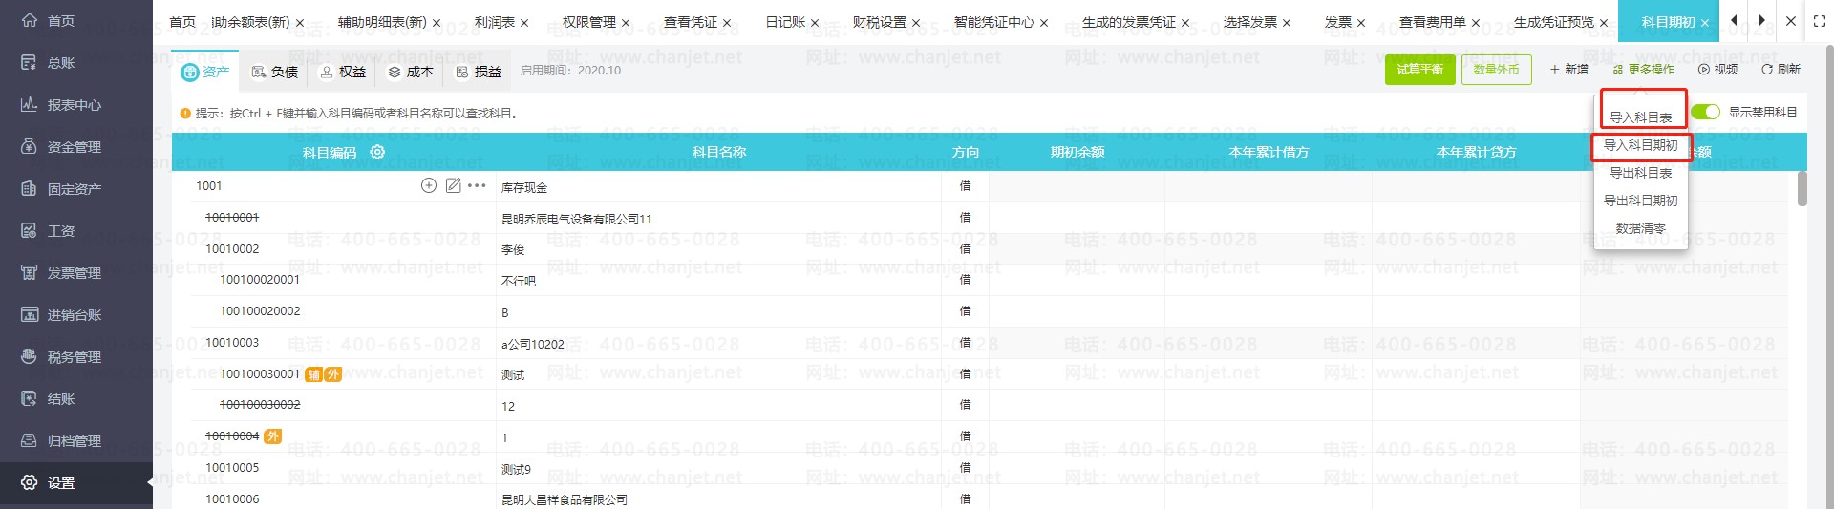Select account code 10010002

[x=232, y=249]
